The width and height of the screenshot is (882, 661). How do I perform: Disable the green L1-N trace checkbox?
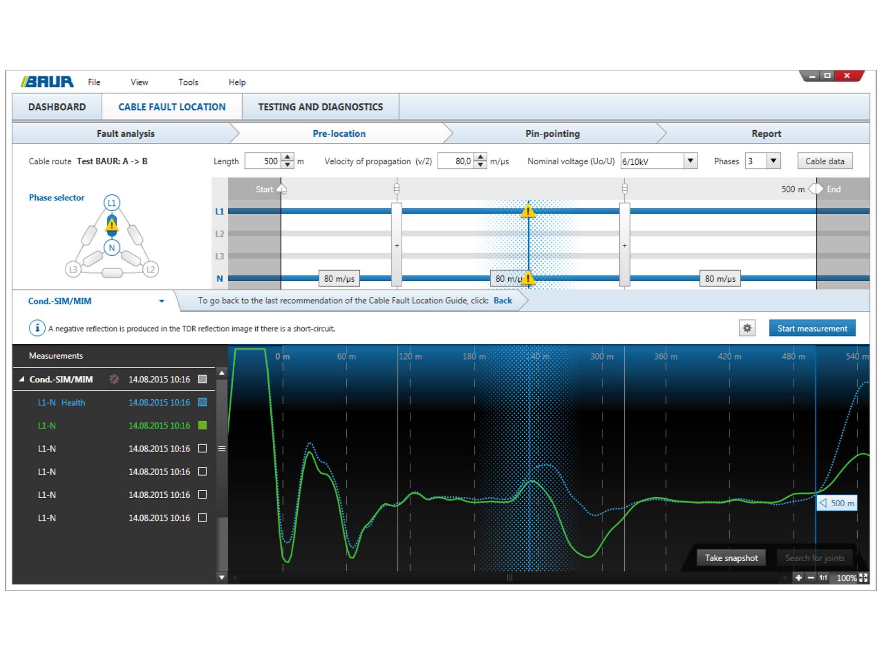coord(203,425)
